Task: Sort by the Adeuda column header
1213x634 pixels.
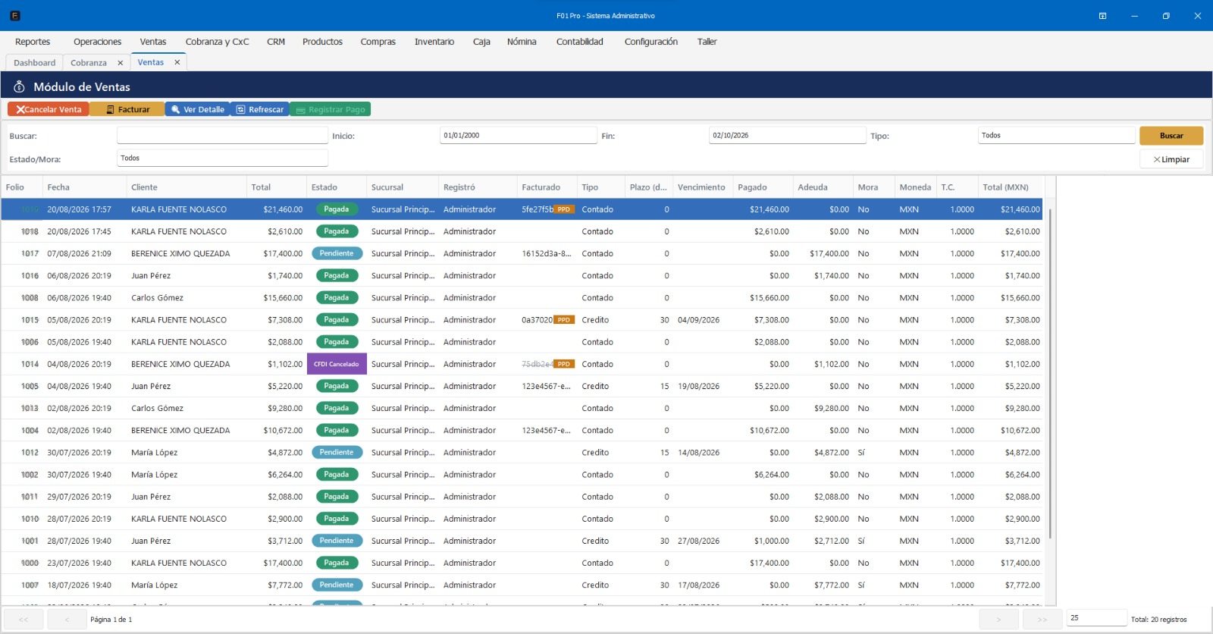Action: 823,187
